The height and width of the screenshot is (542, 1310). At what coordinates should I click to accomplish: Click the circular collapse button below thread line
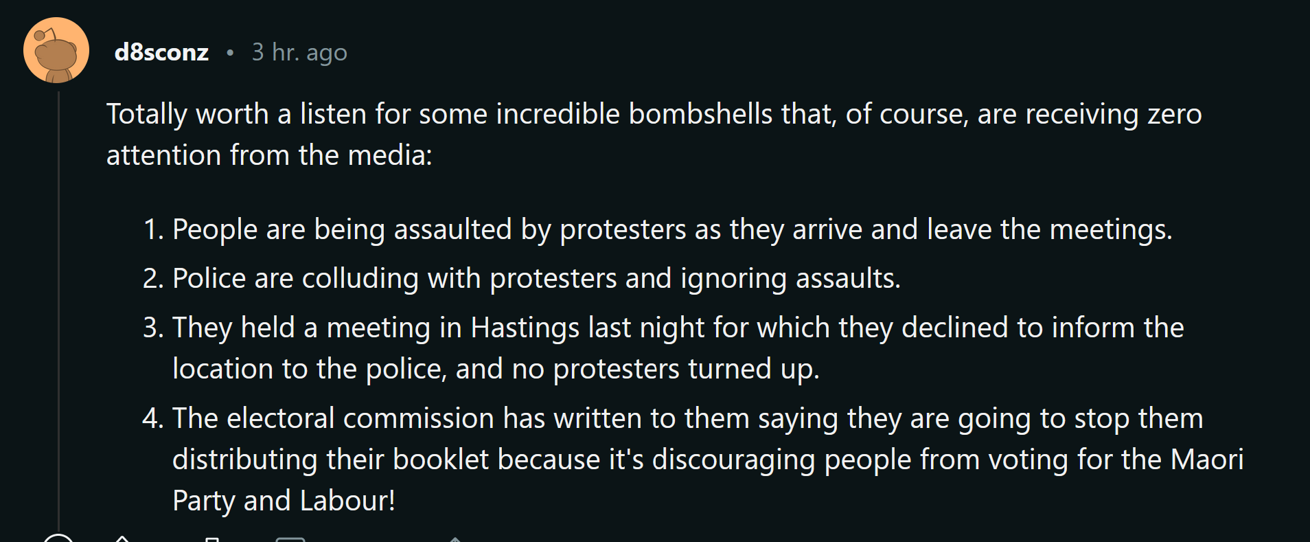(58, 538)
